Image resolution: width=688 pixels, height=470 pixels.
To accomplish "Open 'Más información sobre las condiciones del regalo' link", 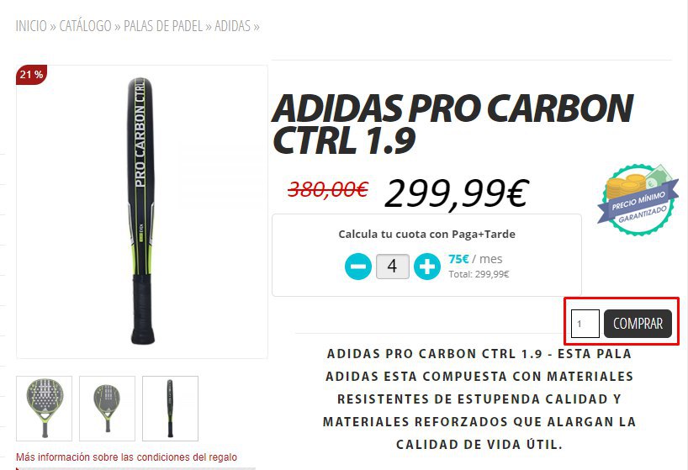I will pos(126,457).
